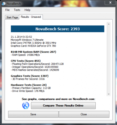
Task: Close the NovaBench window with X
Action: [110, 2]
